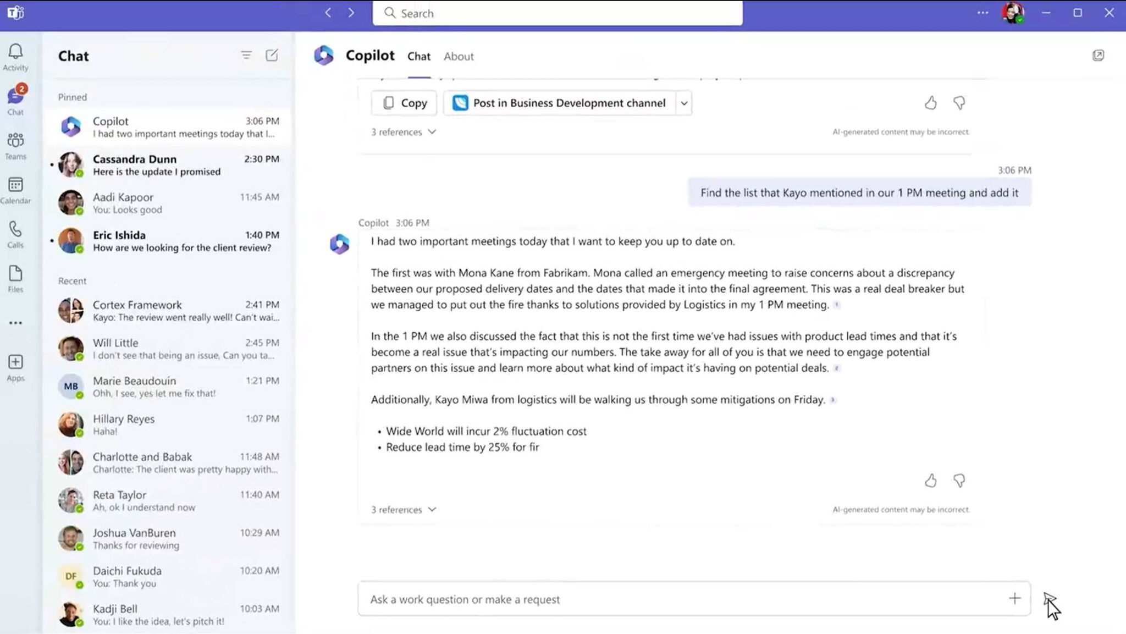
Task: Post in Business Development channel
Action: [560, 103]
